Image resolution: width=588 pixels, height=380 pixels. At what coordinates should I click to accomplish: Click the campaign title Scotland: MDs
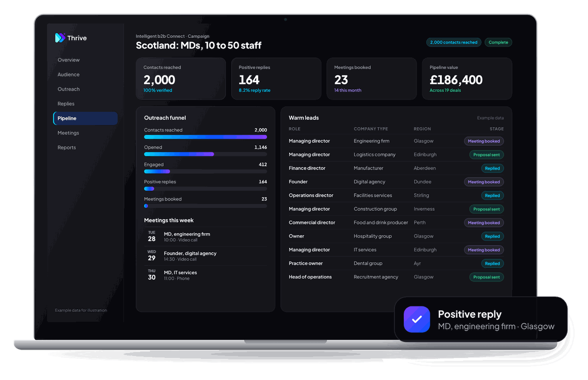click(x=198, y=46)
